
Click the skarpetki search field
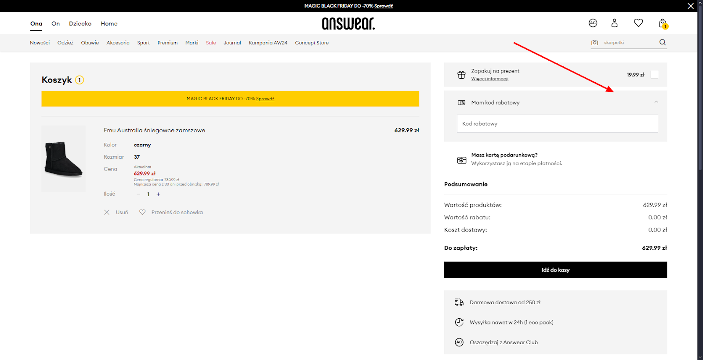(x=629, y=43)
